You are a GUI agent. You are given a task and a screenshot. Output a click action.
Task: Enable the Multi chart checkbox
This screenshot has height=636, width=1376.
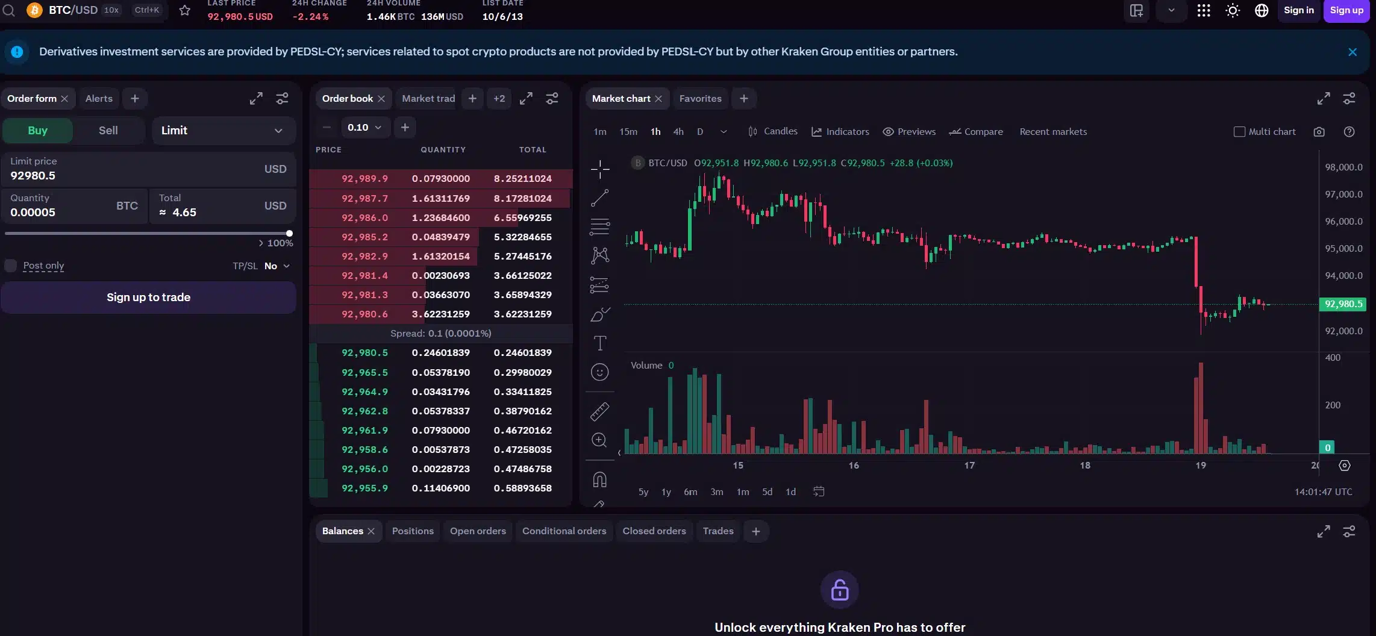(1239, 131)
